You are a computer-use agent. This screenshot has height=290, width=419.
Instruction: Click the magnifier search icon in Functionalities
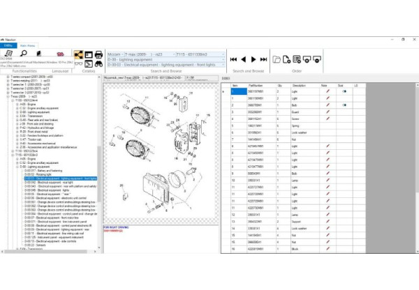[x=23, y=54]
